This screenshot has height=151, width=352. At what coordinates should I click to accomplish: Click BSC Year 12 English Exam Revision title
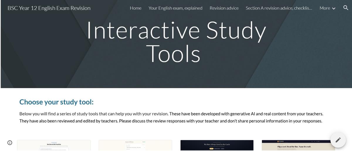pos(49,8)
